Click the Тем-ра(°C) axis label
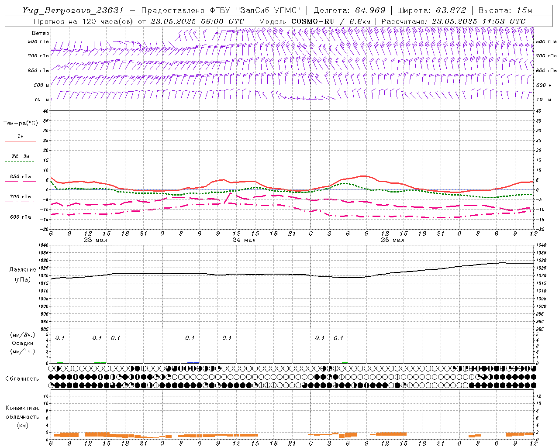The image size is (559, 447). point(21,124)
